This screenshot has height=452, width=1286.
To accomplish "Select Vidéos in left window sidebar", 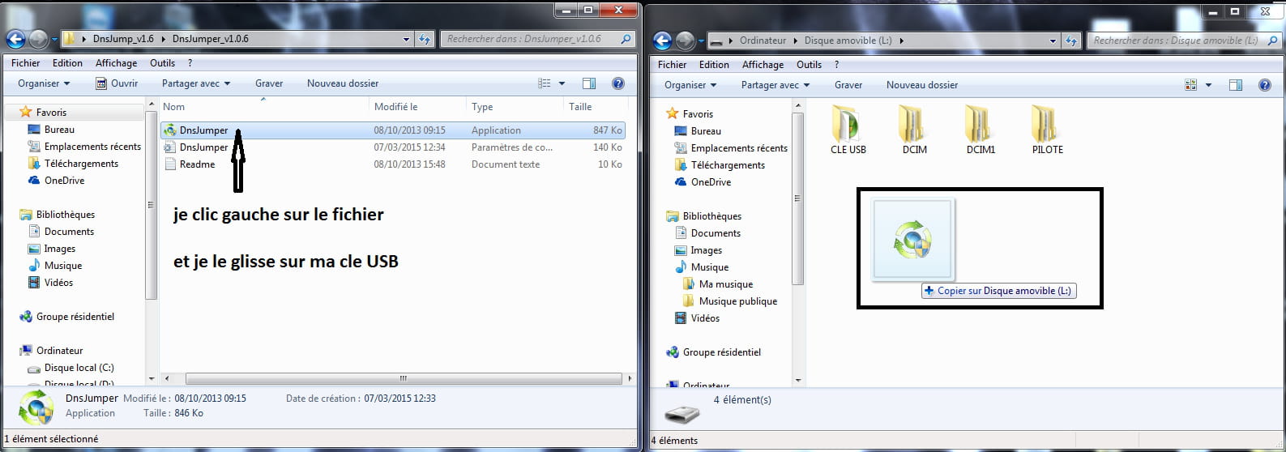I will pyautogui.click(x=50, y=283).
